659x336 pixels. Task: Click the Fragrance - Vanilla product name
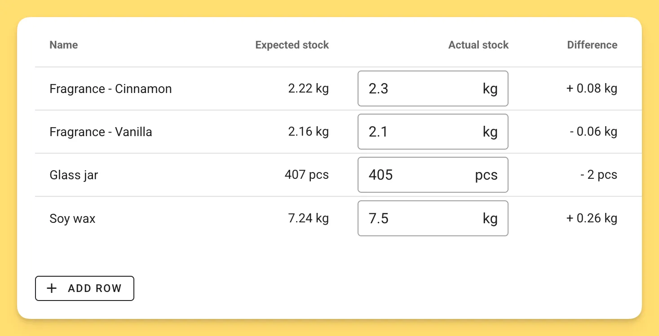[x=101, y=132]
